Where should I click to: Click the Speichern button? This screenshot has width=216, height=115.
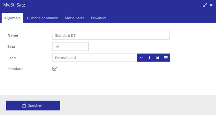point(33,106)
